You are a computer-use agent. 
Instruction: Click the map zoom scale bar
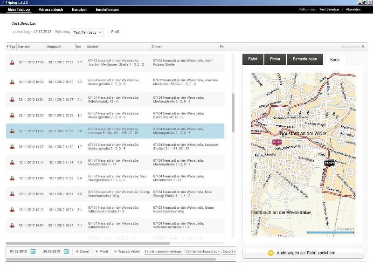[x=331, y=233]
